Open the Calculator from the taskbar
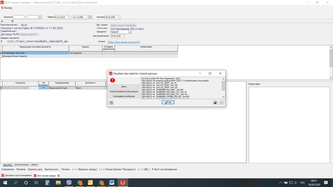The height and width of the screenshot is (187, 333). click(x=47, y=183)
